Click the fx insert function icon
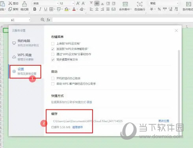This screenshot has height=148, width=193. (x=48, y=20)
